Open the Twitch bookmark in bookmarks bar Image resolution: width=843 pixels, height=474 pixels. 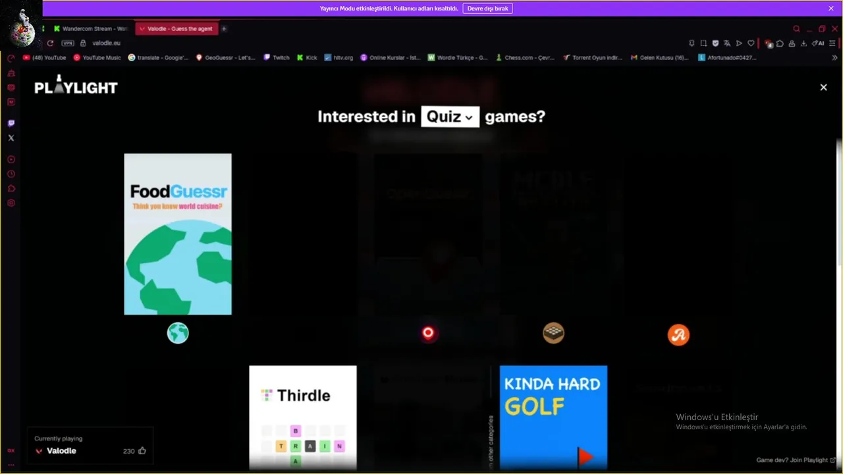pos(277,58)
